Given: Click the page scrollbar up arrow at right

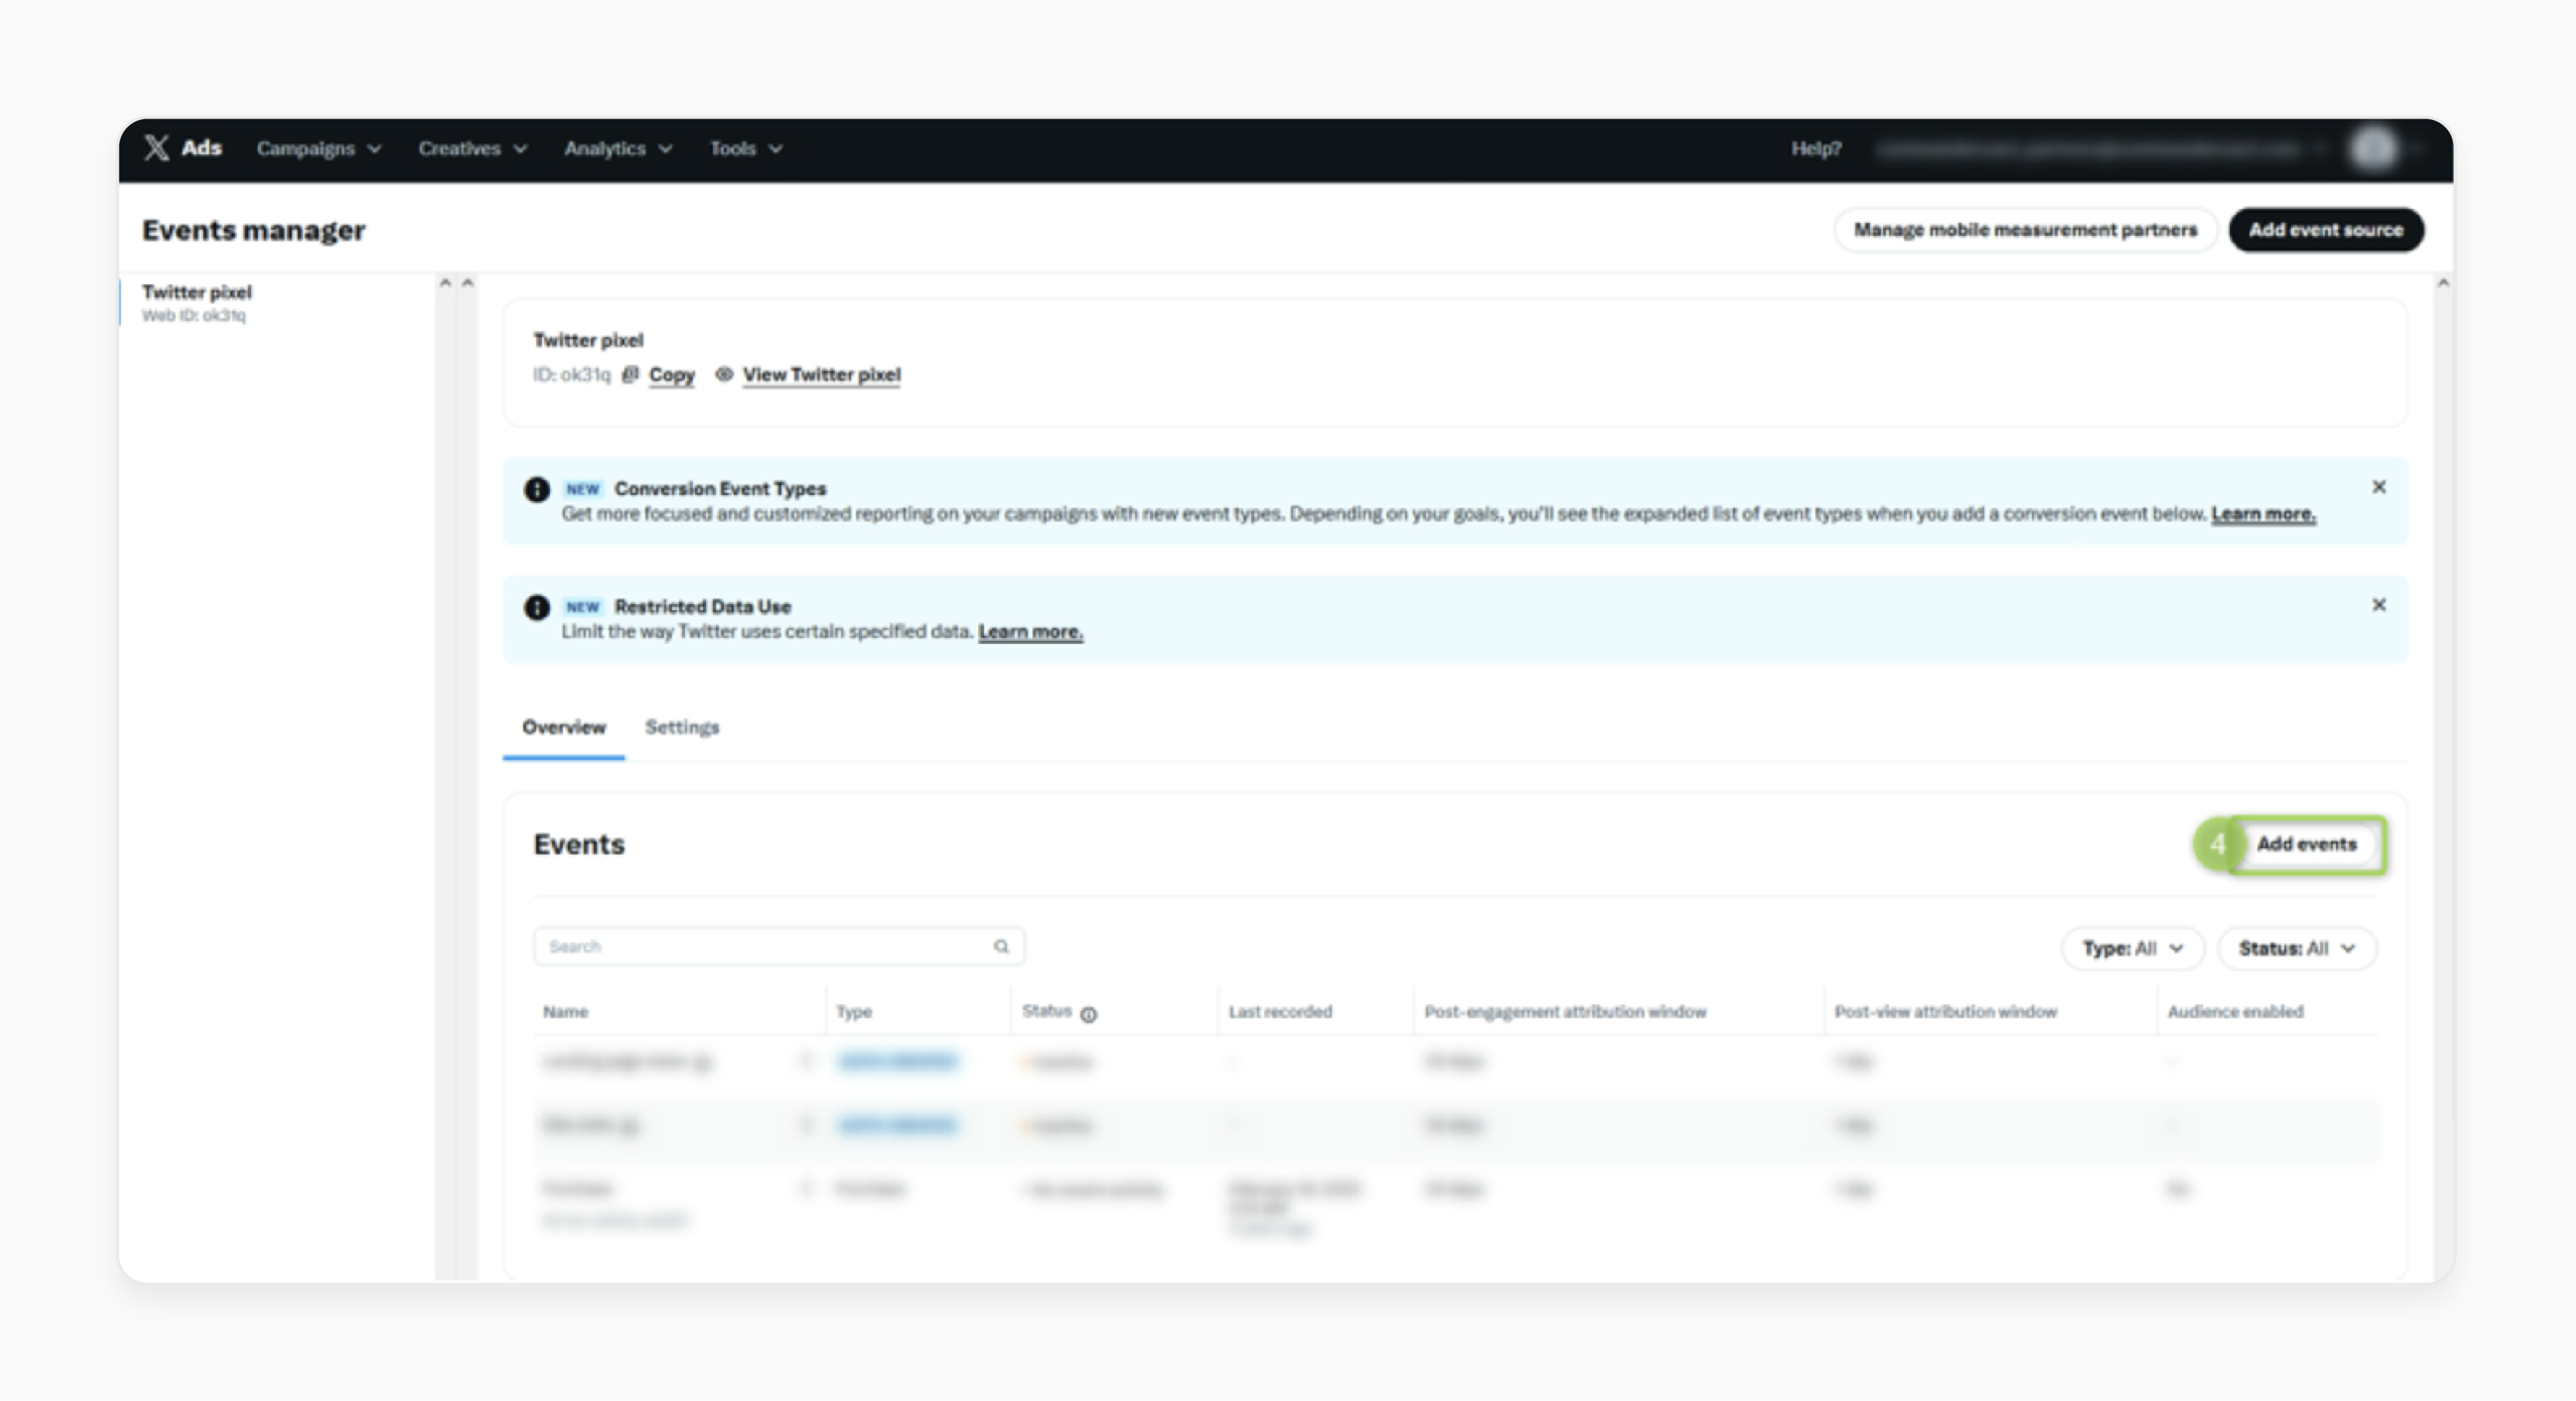Looking at the screenshot, I should (x=2443, y=284).
